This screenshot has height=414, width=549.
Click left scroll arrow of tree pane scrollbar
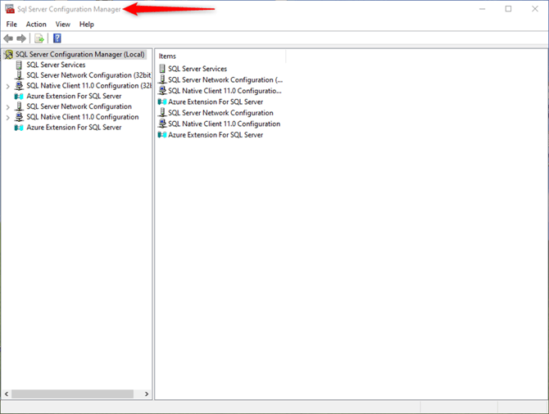(x=7, y=394)
